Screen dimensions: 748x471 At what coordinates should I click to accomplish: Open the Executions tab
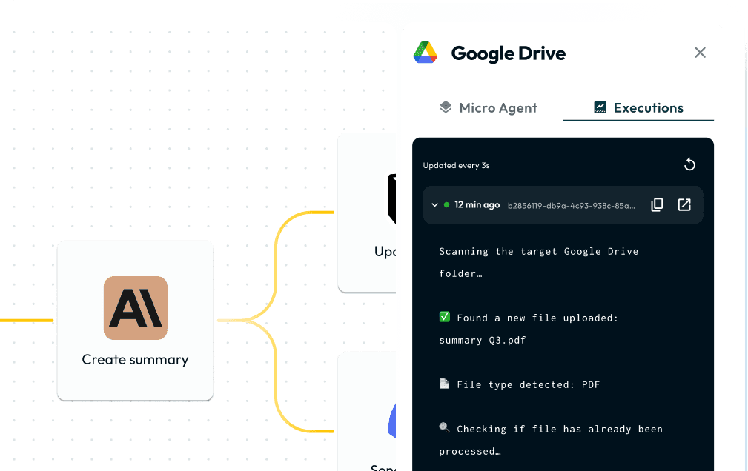(638, 107)
